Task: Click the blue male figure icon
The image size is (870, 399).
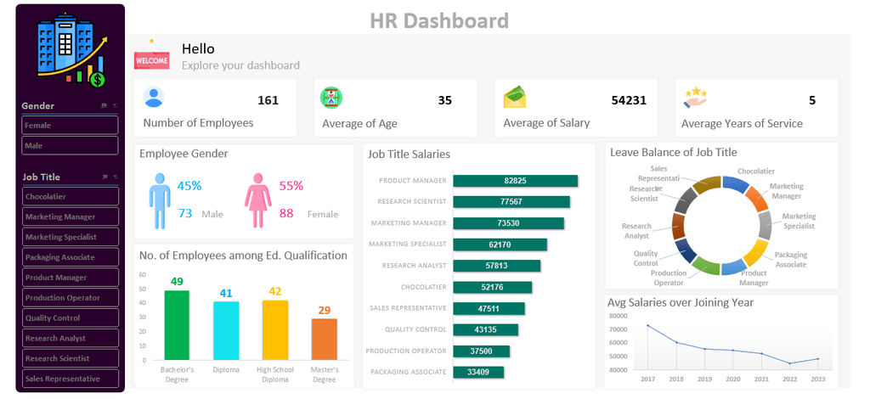Action: (x=160, y=200)
